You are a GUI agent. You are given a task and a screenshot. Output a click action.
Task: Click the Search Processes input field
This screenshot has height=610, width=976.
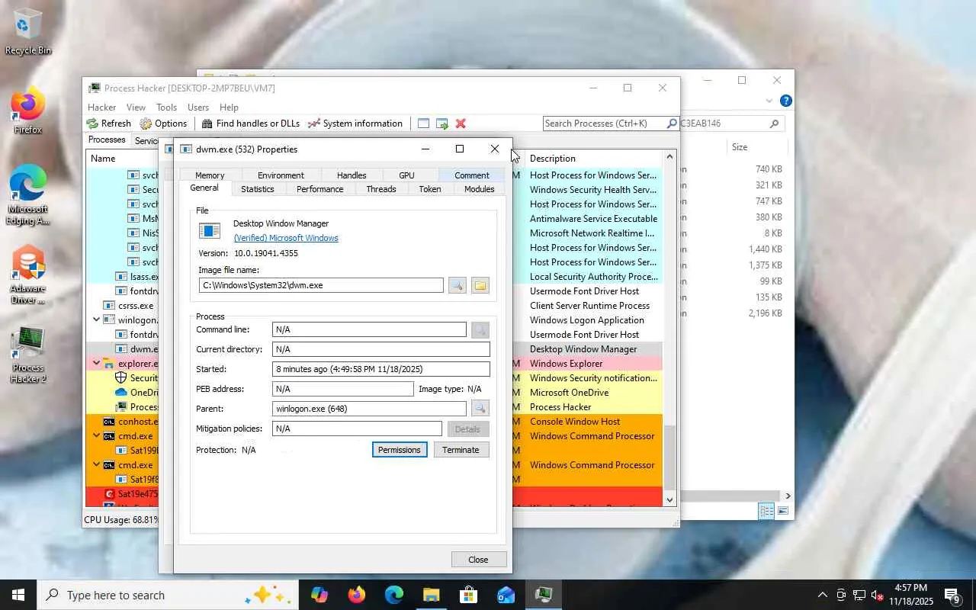point(604,124)
